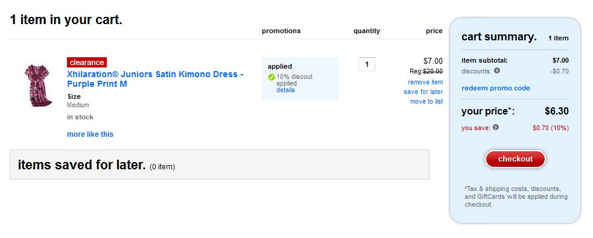Click the 'item subtotal:' label

coord(484,60)
